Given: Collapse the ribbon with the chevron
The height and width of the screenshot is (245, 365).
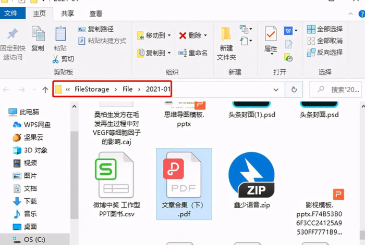Looking at the screenshot, I should (x=350, y=14).
